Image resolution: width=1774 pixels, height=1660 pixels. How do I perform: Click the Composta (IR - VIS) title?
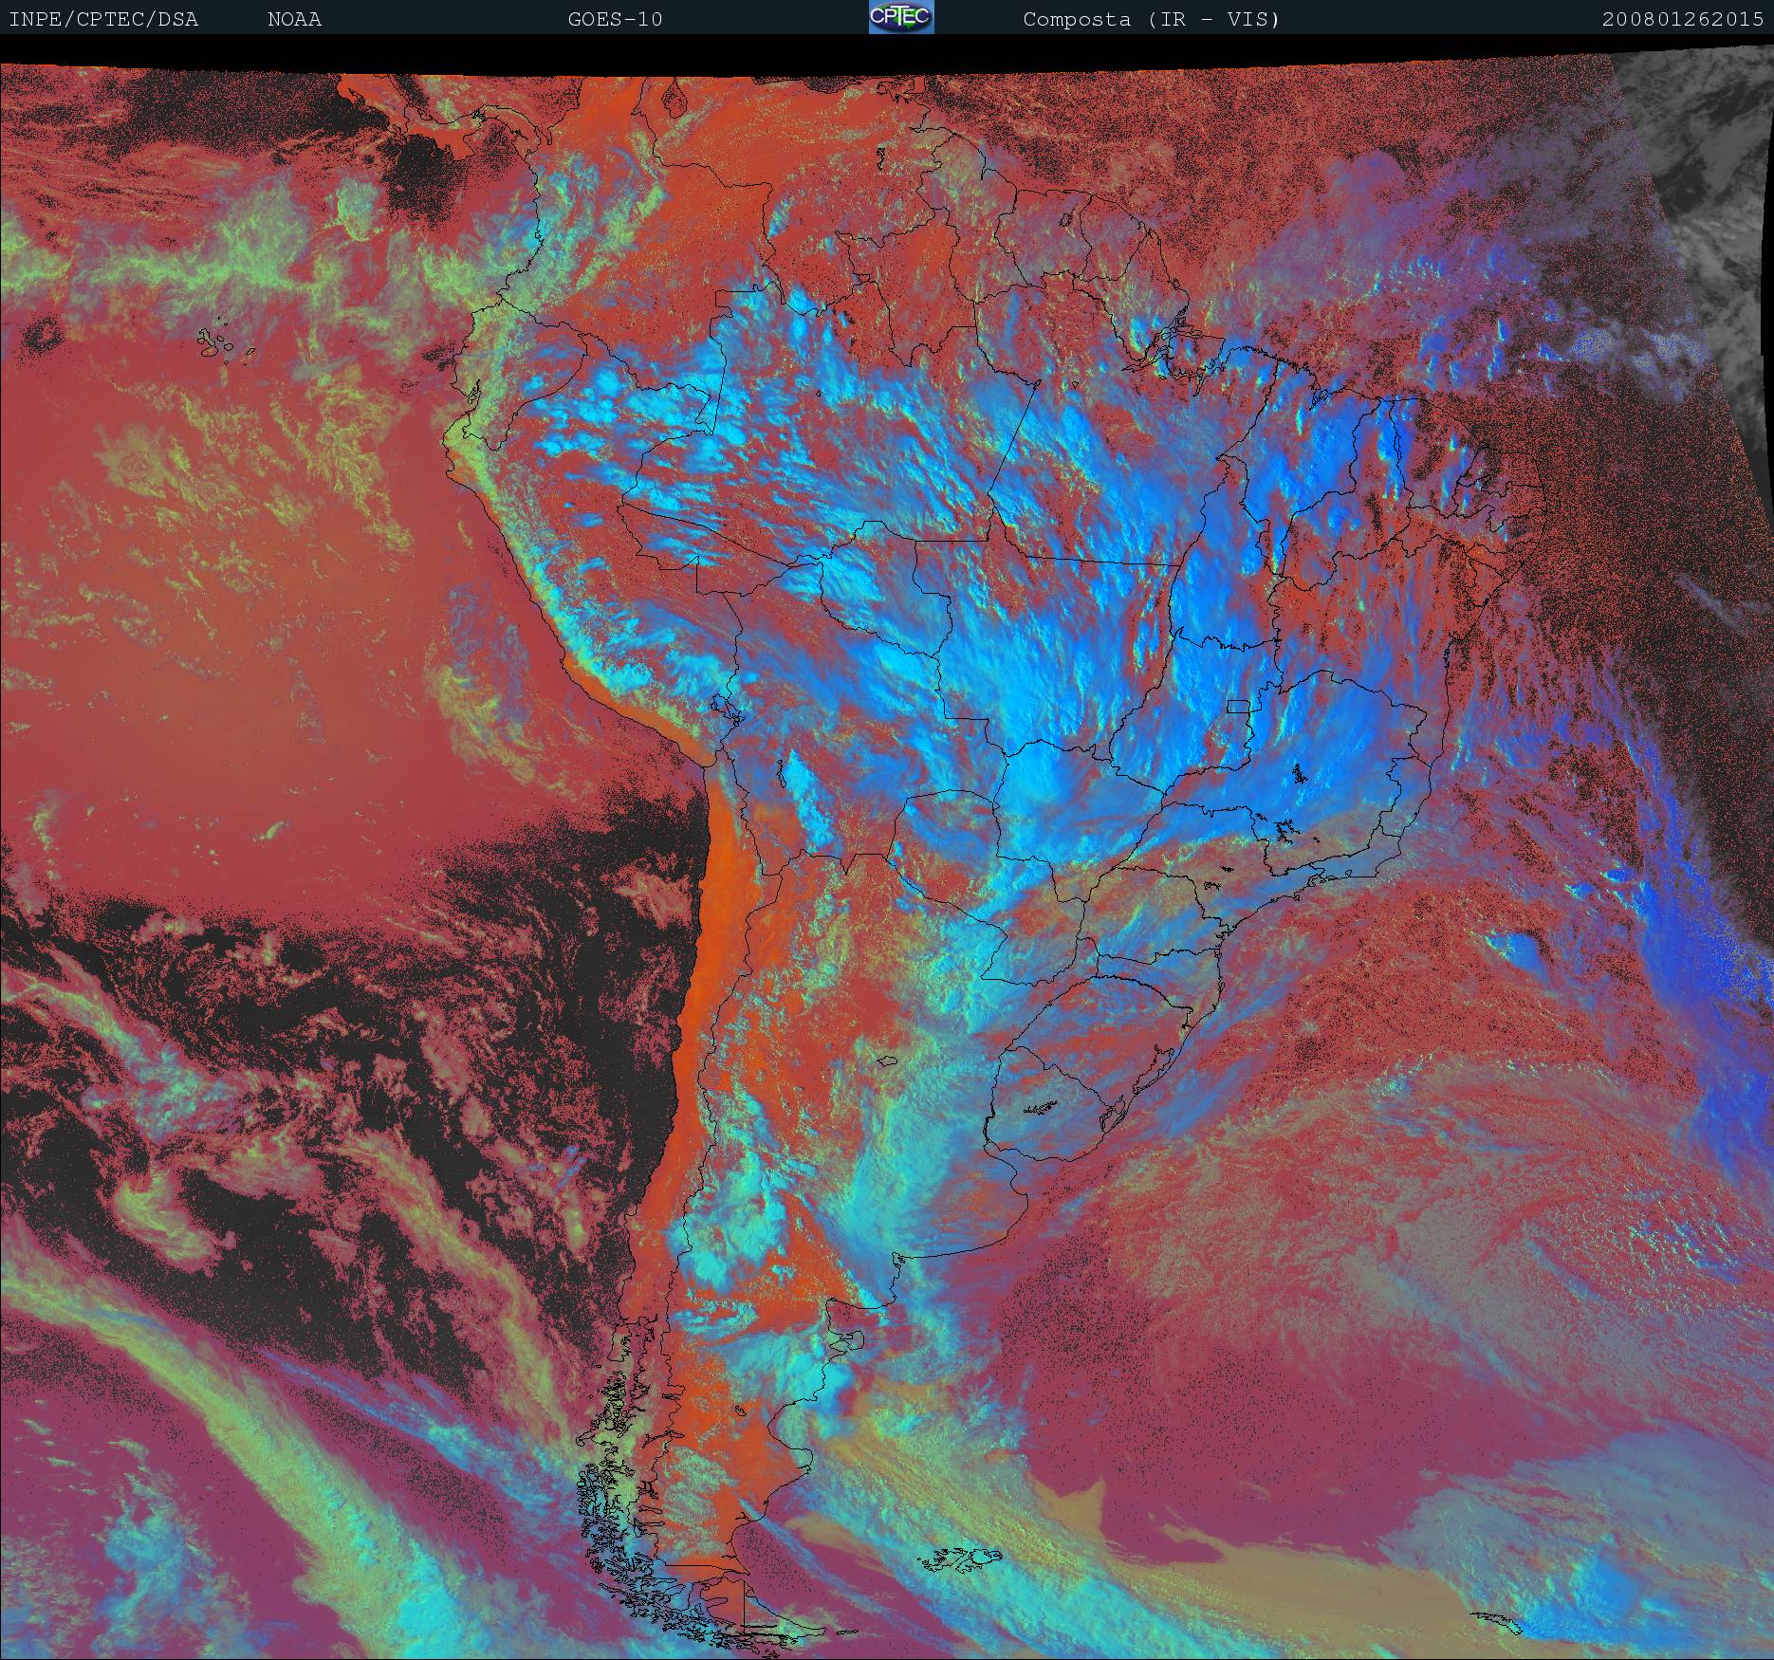(1152, 20)
